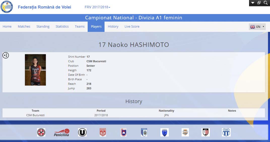Open the Matches tab
Screen dimensions: 270x142
click(x=24, y=27)
